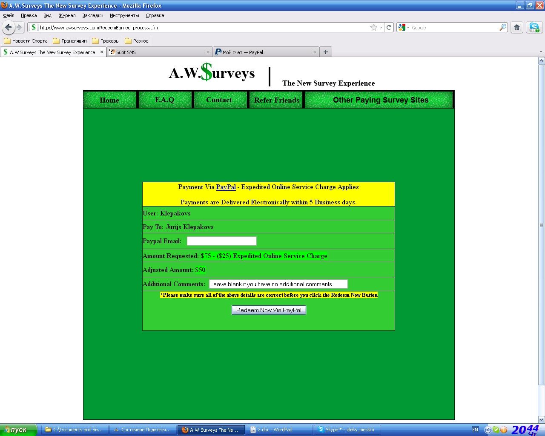Click the 'Pay To: Jurijs Klepakovs' text
545x436 pixels.
pos(178,227)
